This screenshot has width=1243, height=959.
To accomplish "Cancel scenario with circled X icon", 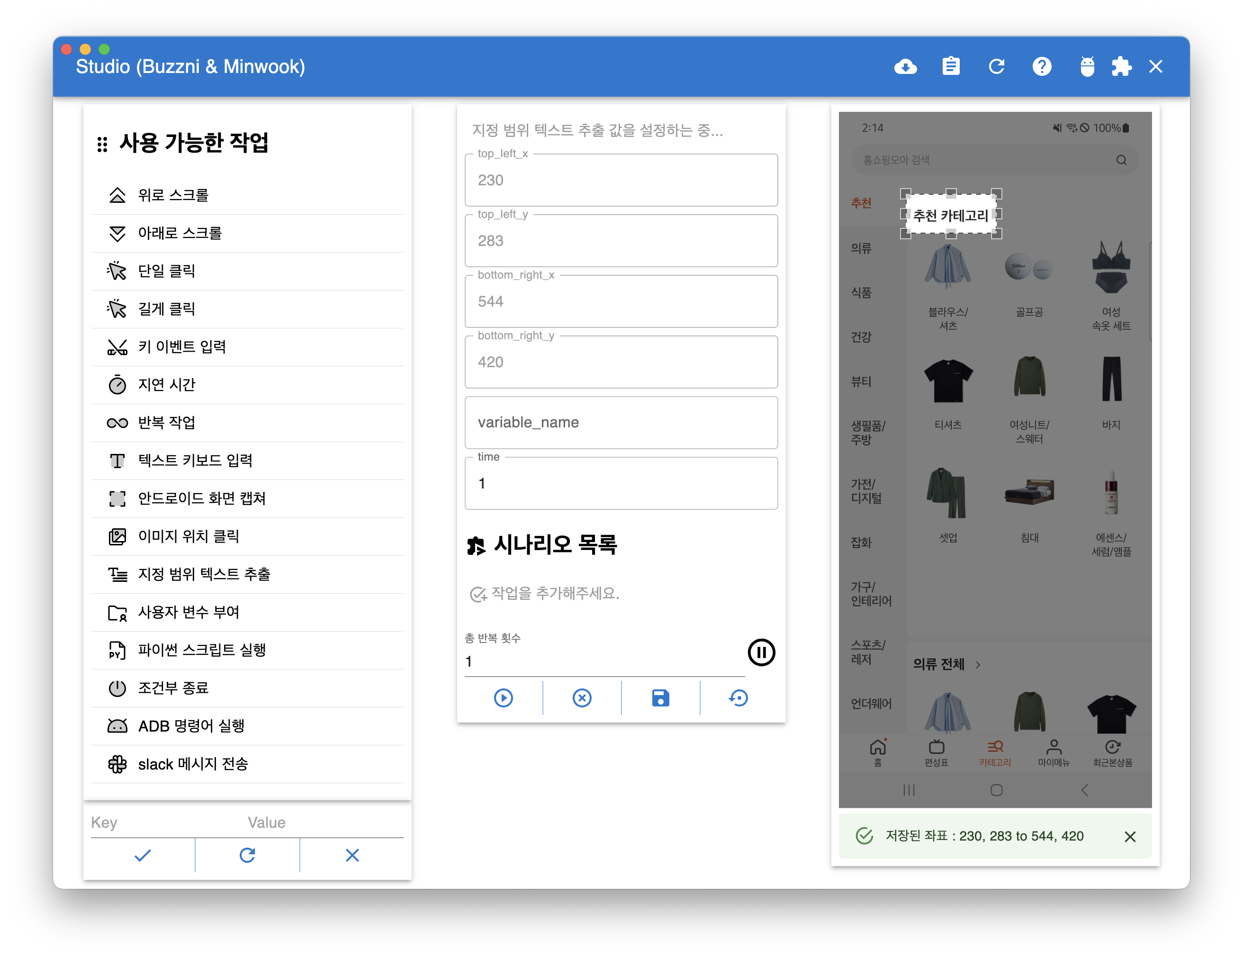I will coord(582,698).
